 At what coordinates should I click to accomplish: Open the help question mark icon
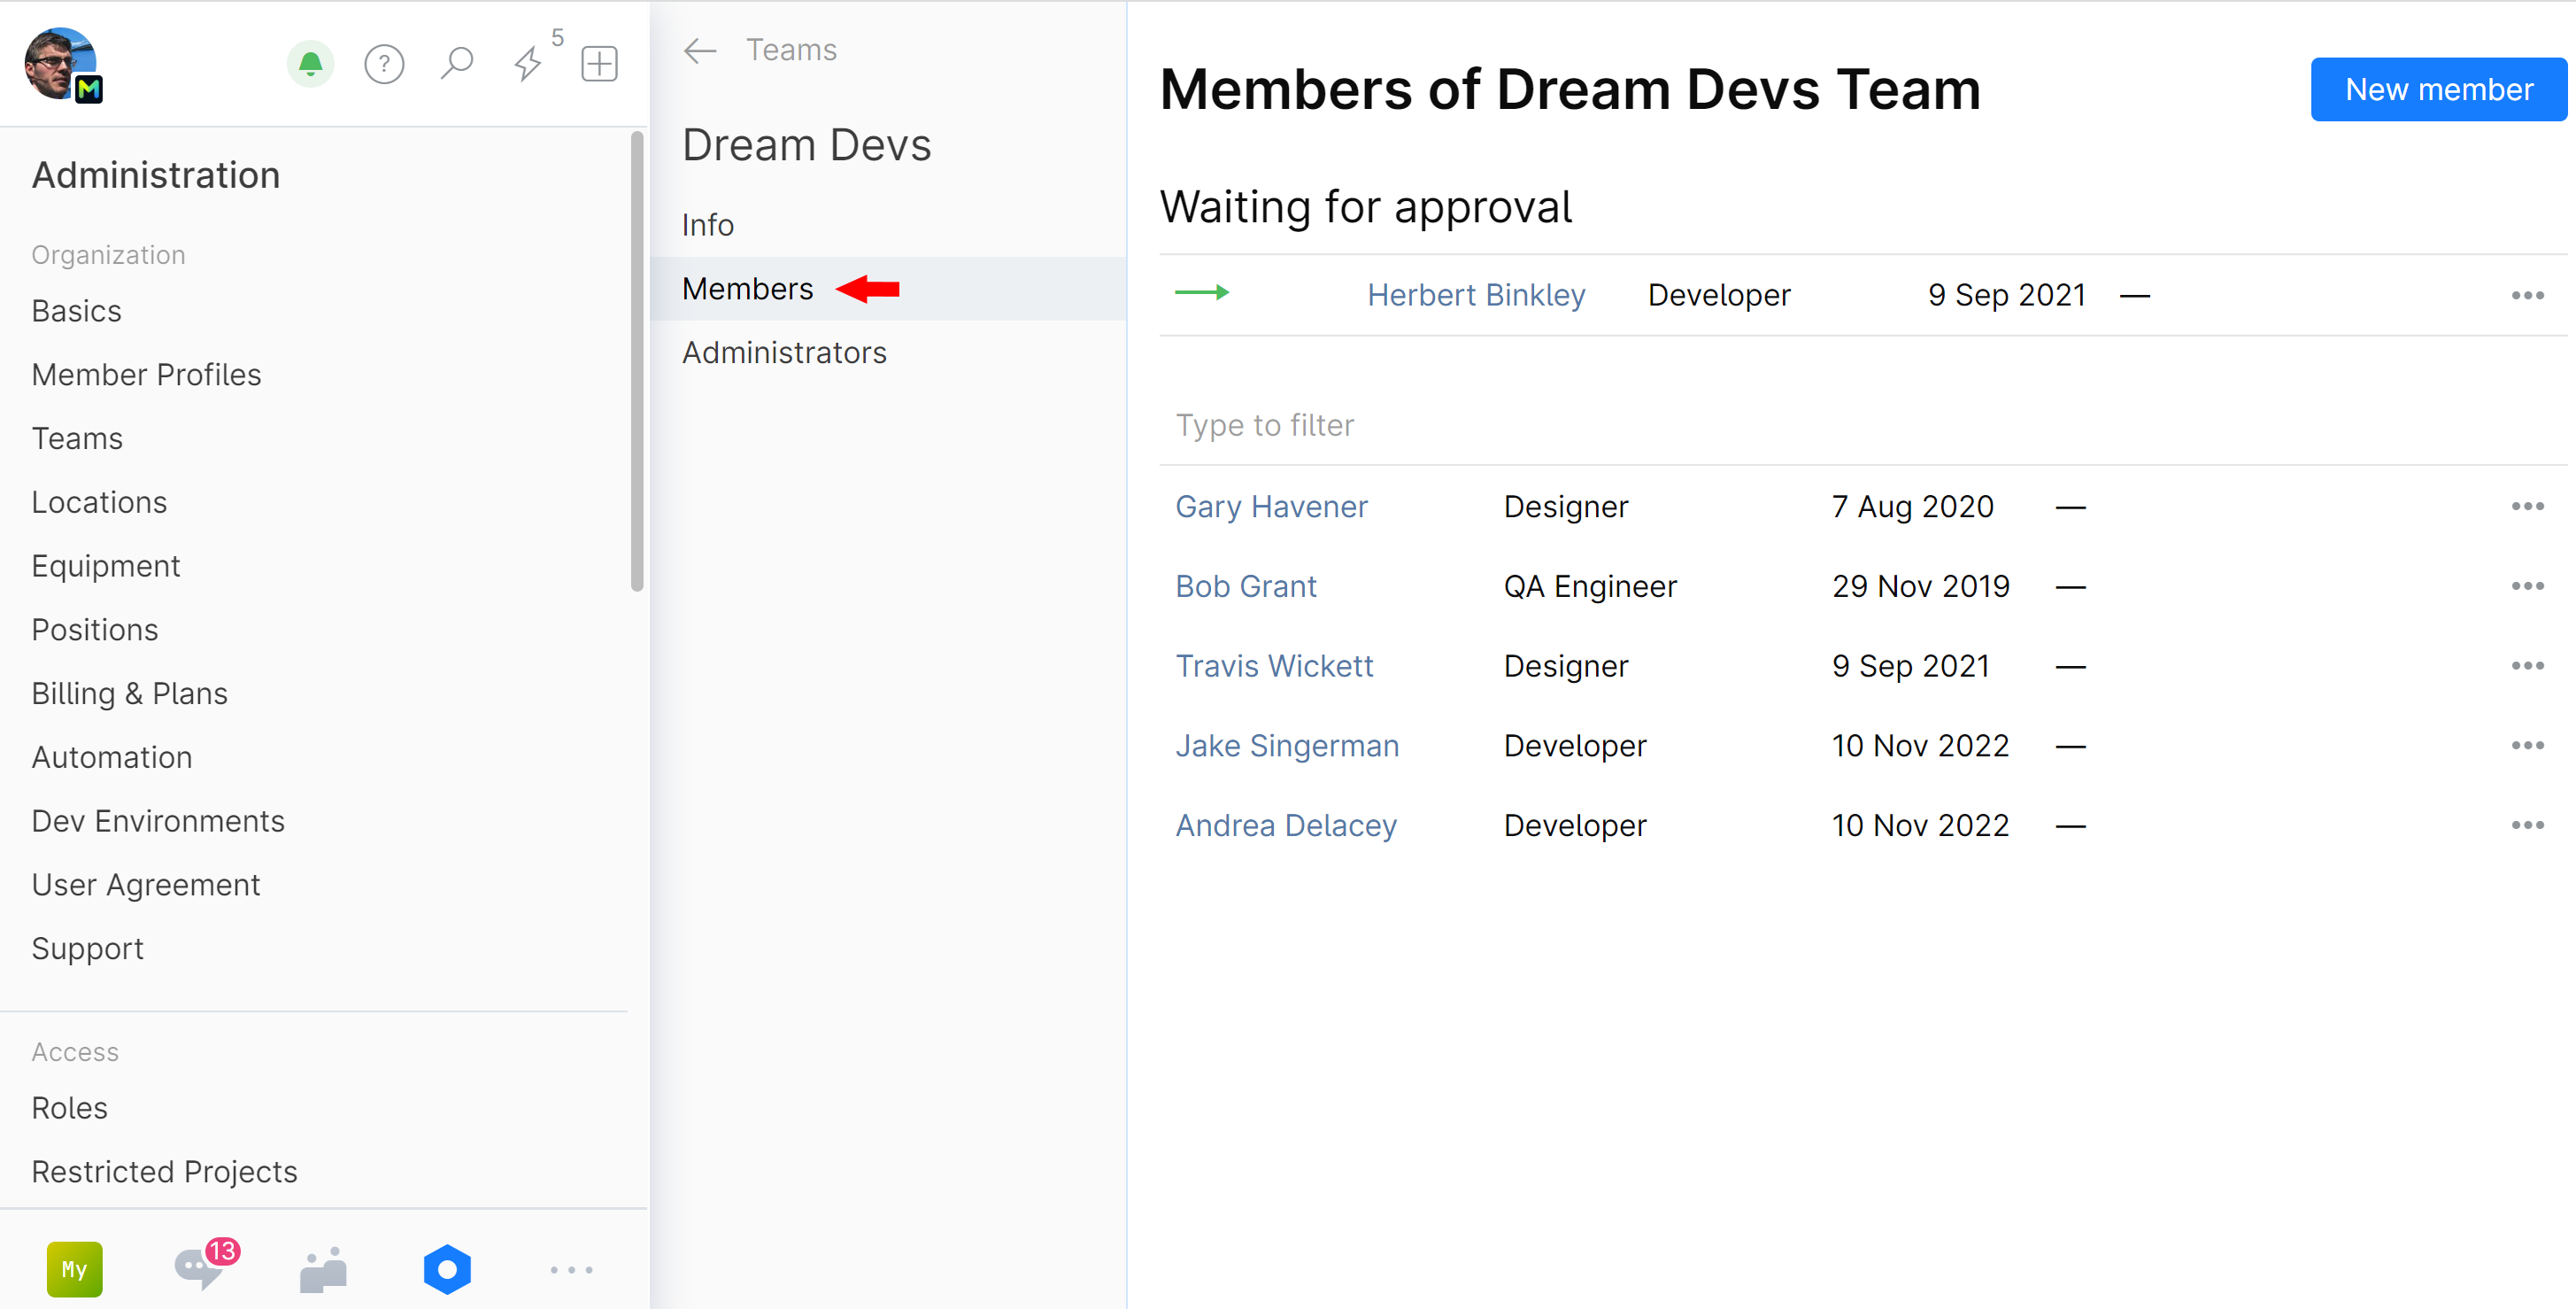[x=384, y=63]
